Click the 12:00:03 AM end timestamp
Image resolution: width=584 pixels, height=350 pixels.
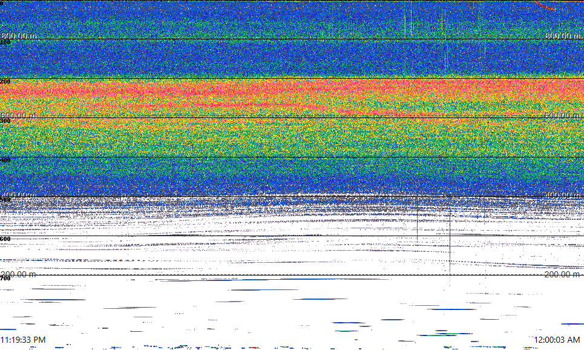tap(557, 340)
